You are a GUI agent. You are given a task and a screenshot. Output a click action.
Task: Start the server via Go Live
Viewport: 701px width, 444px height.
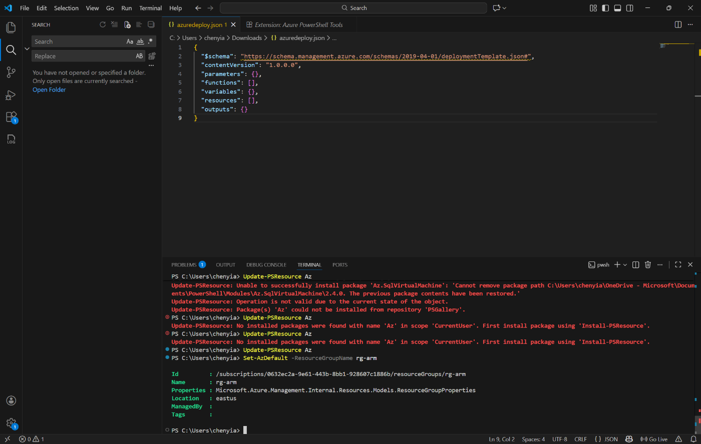point(654,439)
